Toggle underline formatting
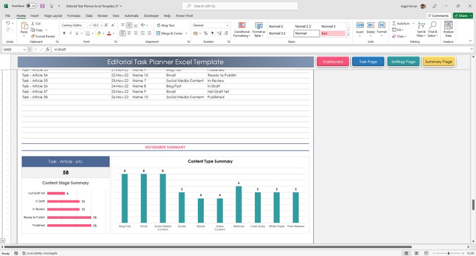The image size is (476, 256). pyautogui.click(x=77, y=34)
